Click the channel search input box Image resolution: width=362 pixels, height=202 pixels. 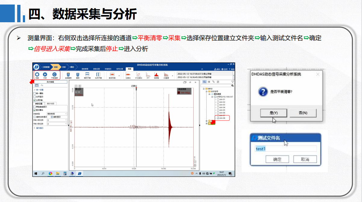[216, 85]
